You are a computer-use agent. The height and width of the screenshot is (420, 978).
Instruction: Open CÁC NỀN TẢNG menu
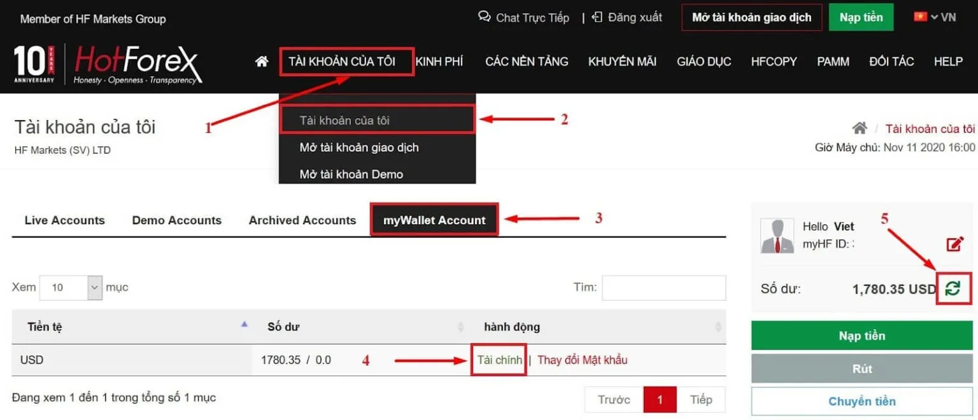pyautogui.click(x=527, y=62)
